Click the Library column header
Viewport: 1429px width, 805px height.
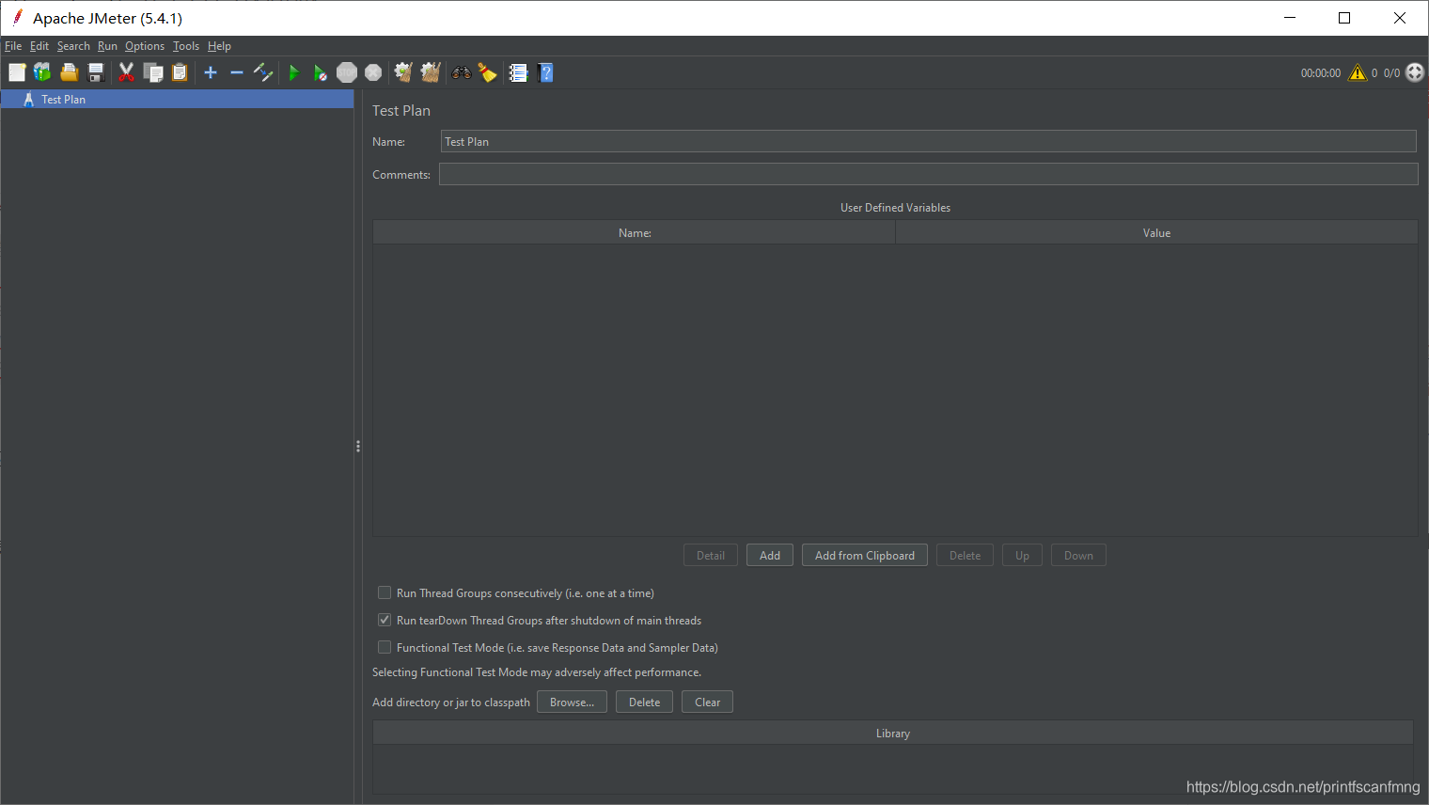click(893, 733)
